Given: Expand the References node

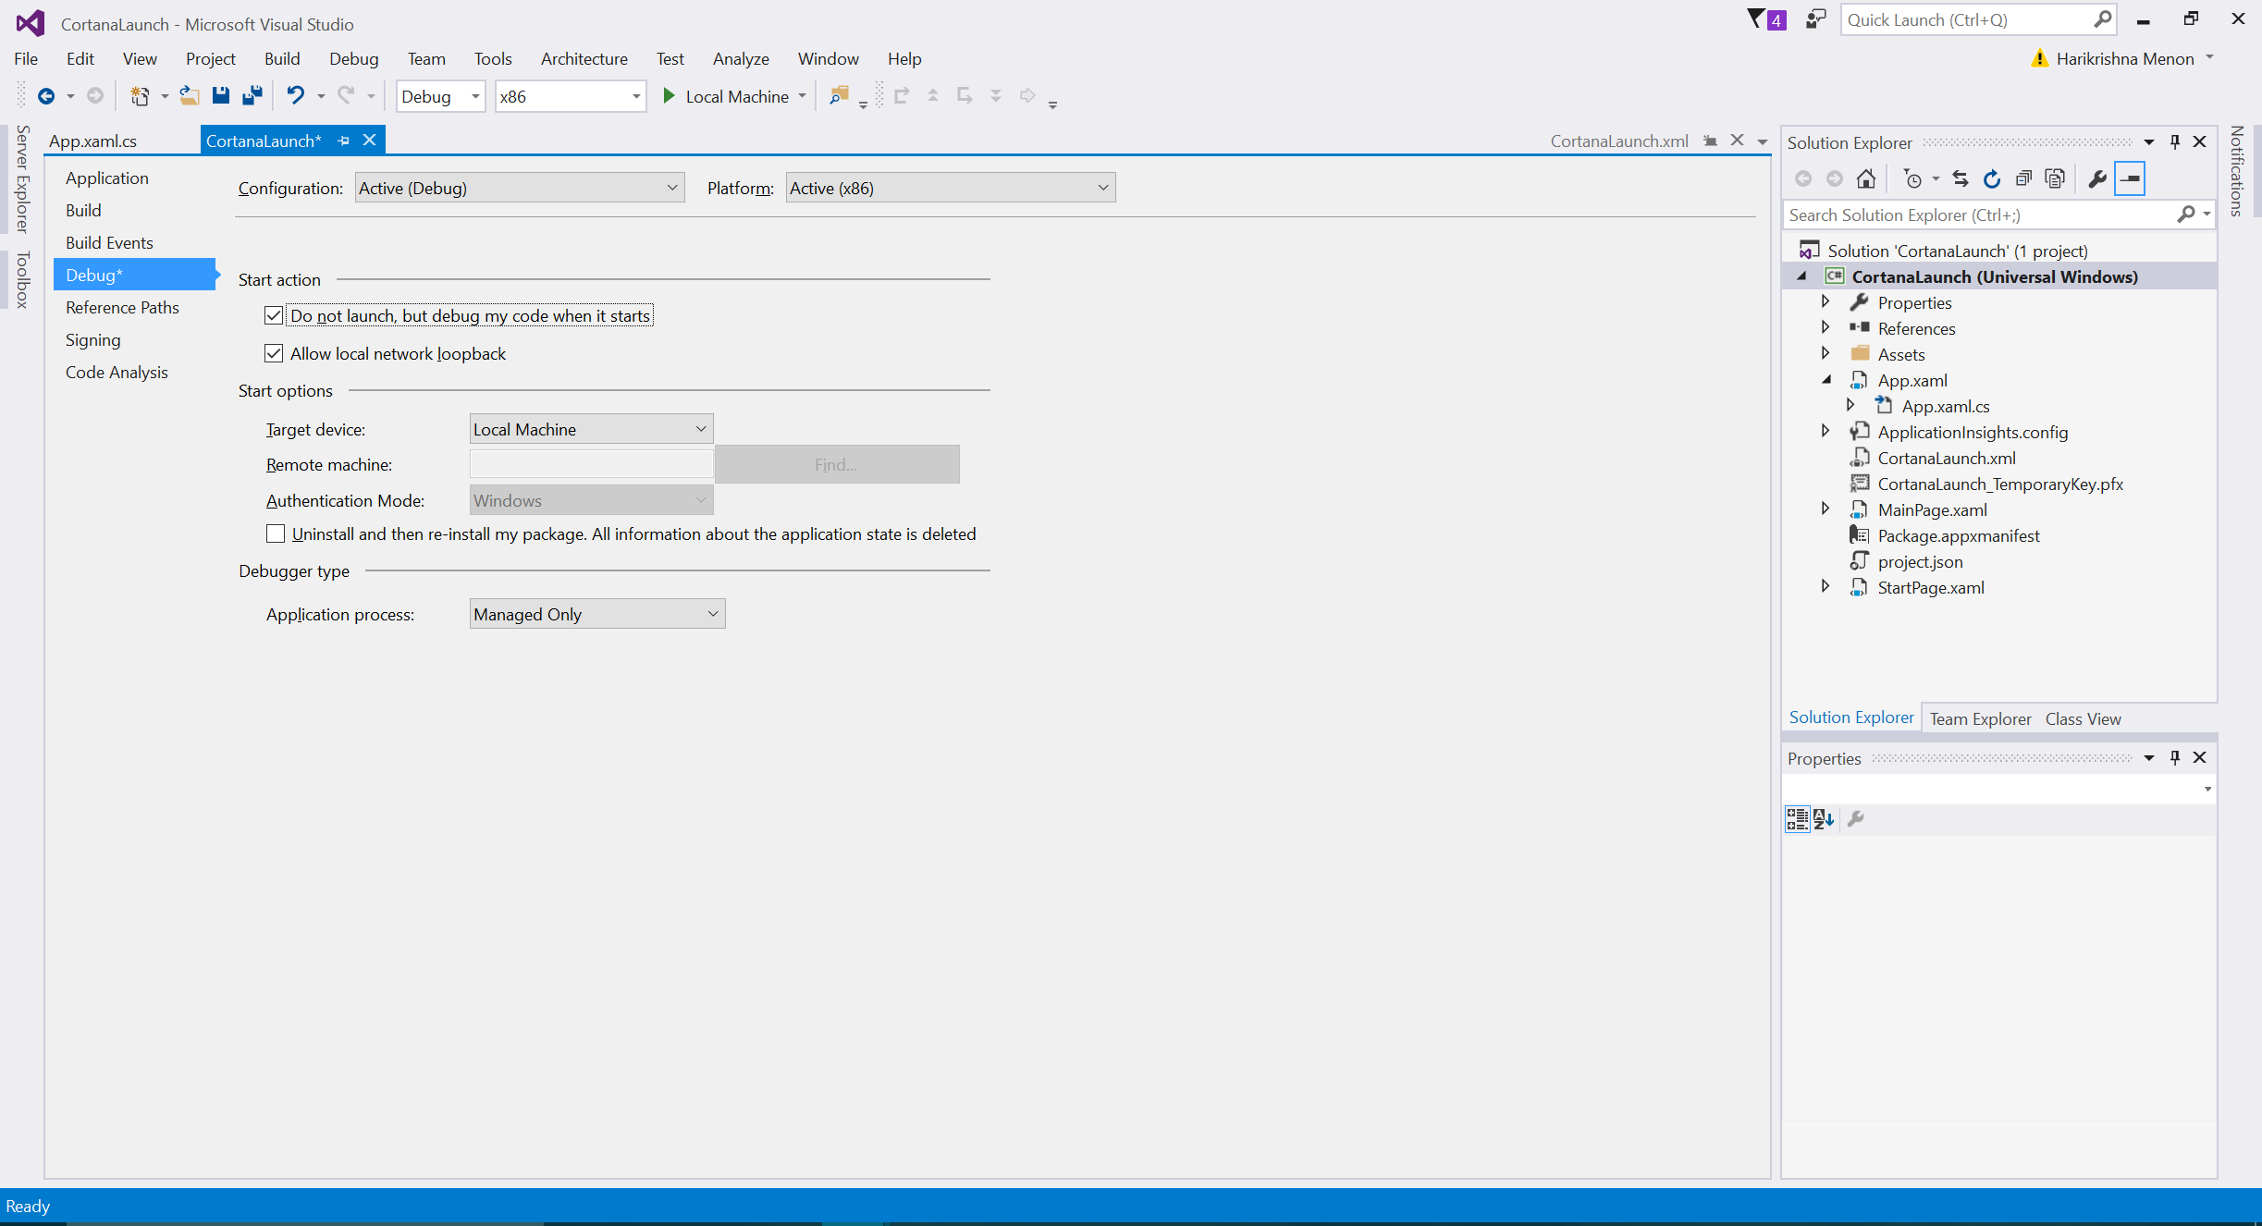Looking at the screenshot, I should pyautogui.click(x=1826, y=327).
